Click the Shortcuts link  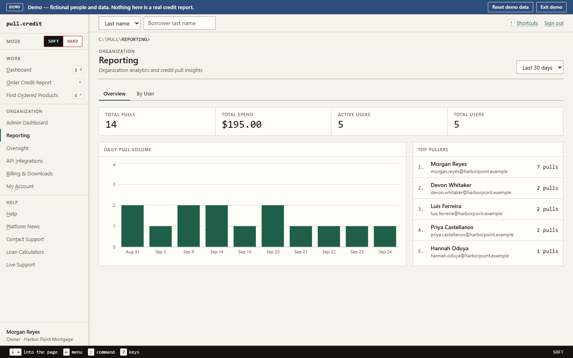click(527, 23)
